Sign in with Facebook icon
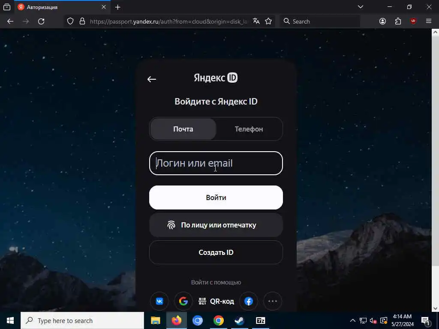Image resolution: width=439 pixels, height=329 pixels. coord(249,301)
